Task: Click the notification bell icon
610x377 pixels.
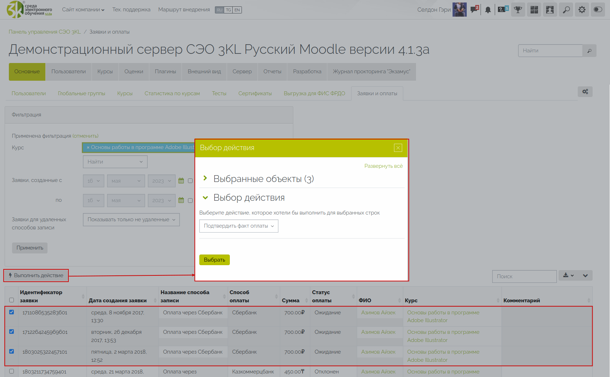Action: click(x=488, y=10)
